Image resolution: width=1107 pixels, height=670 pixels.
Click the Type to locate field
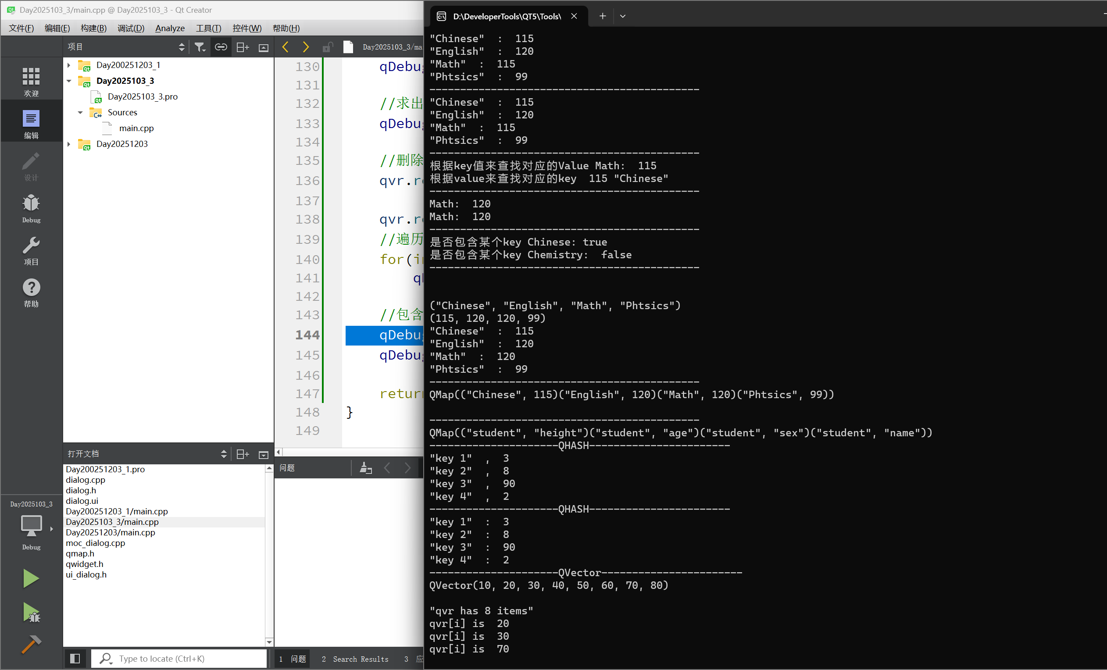180,658
